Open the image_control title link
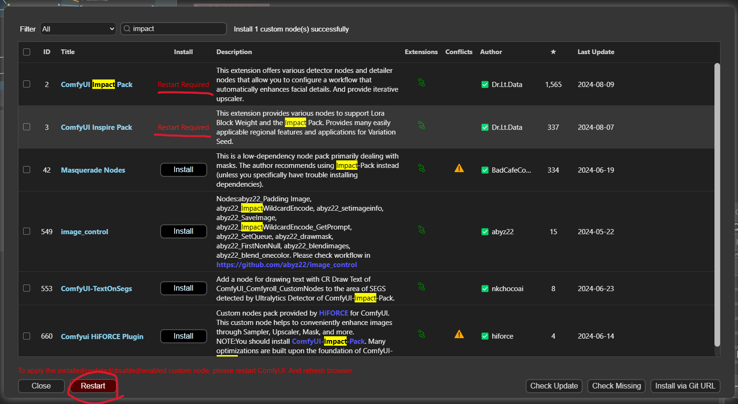 pyautogui.click(x=84, y=232)
